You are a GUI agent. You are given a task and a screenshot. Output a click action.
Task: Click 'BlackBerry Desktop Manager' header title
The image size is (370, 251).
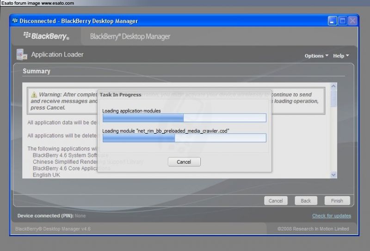[x=130, y=37]
